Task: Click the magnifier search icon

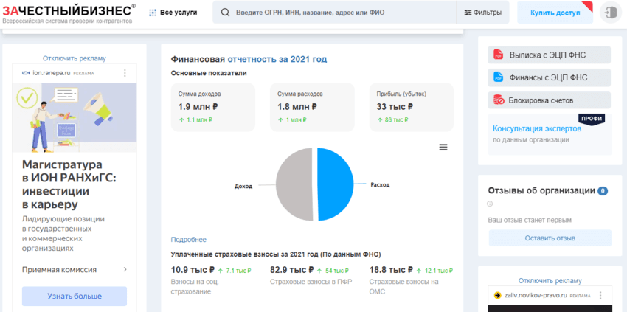Action: [226, 13]
